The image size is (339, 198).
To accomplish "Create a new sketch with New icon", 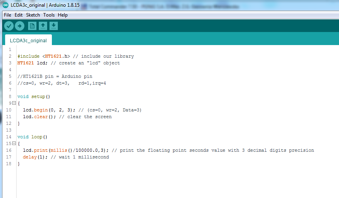I will (x=32, y=26).
